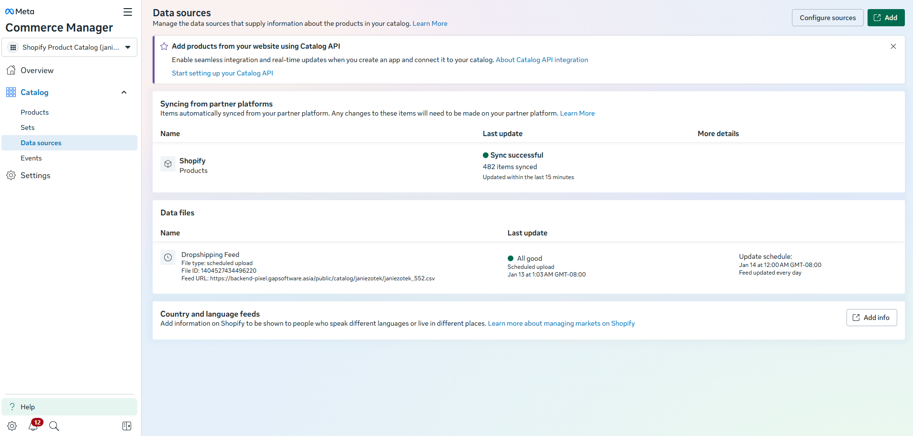Image resolution: width=913 pixels, height=436 pixels.
Task: Open Events in the Catalog menu
Action: [x=31, y=158]
